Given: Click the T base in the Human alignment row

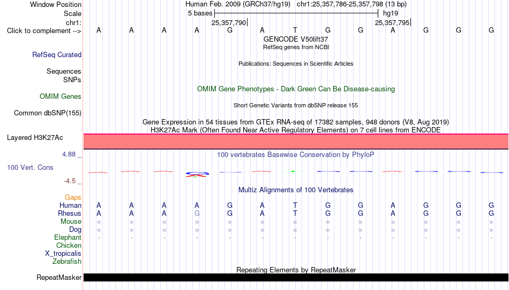Looking at the screenshot, I should 295,206.
